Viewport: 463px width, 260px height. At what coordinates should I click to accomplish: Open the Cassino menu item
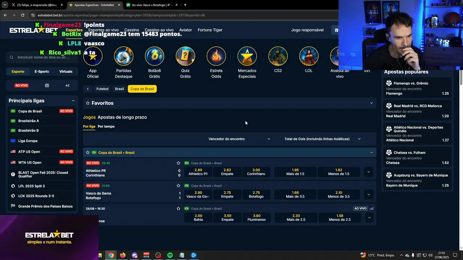[x=131, y=30]
